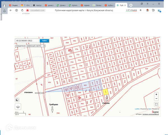Expand the 'земельный участок' object type dropdown

coord(35,46)
